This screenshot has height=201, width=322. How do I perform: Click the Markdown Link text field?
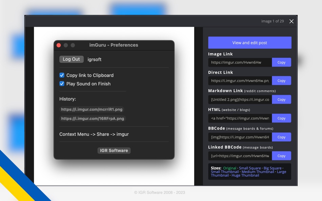click(x=240, y=99)
